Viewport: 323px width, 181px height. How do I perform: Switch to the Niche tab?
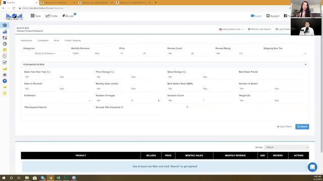(x=57, y=40)
